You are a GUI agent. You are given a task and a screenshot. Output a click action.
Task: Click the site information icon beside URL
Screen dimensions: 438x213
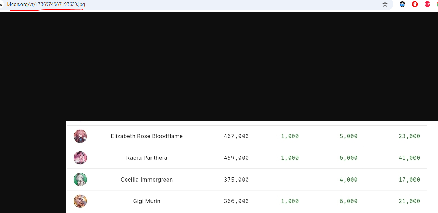[x=1, y=4]
